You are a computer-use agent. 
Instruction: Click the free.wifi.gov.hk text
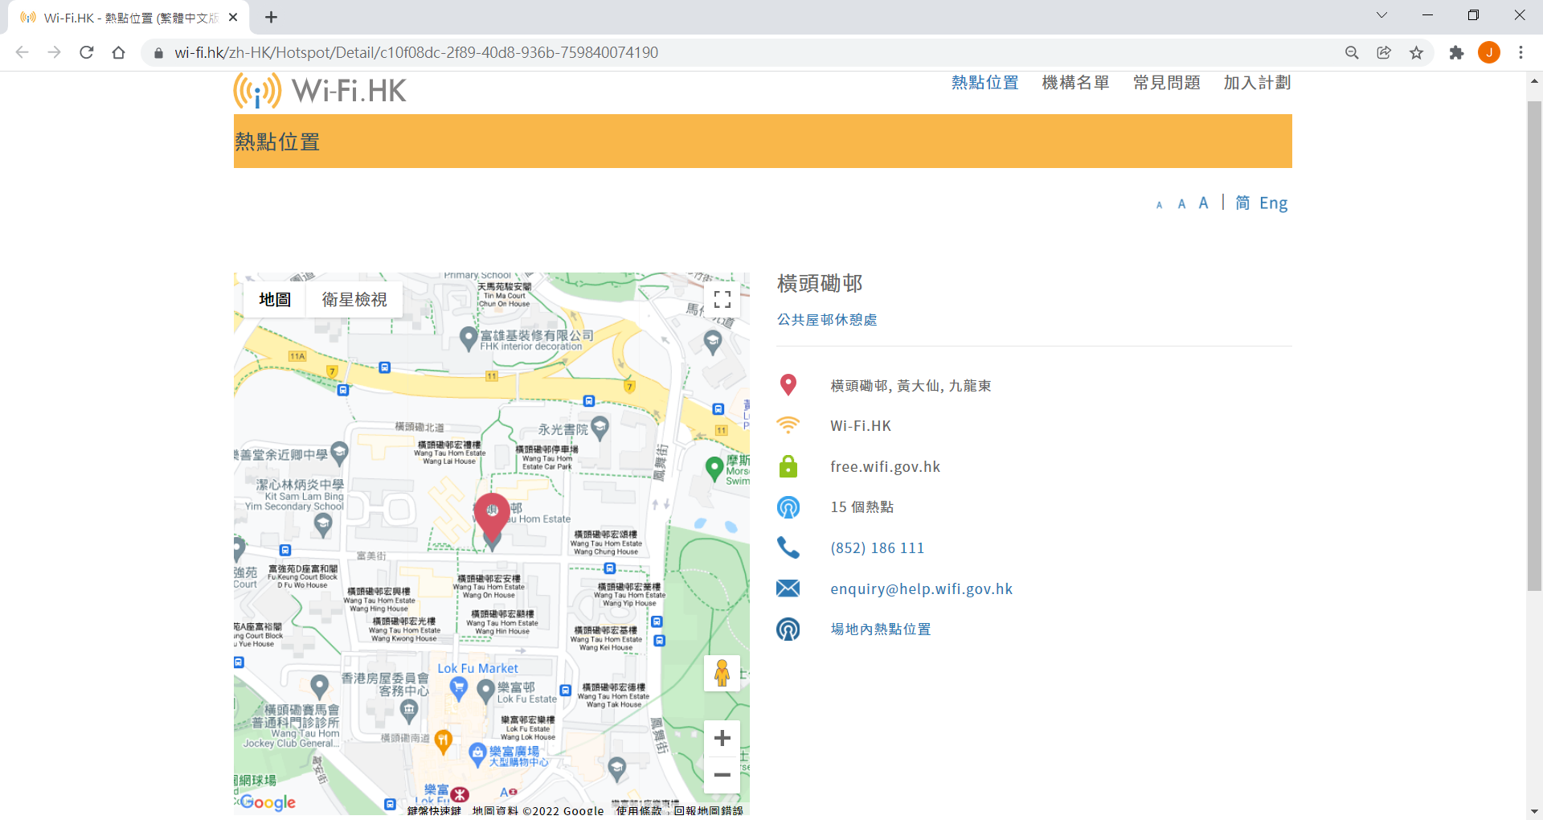[886, 467]
